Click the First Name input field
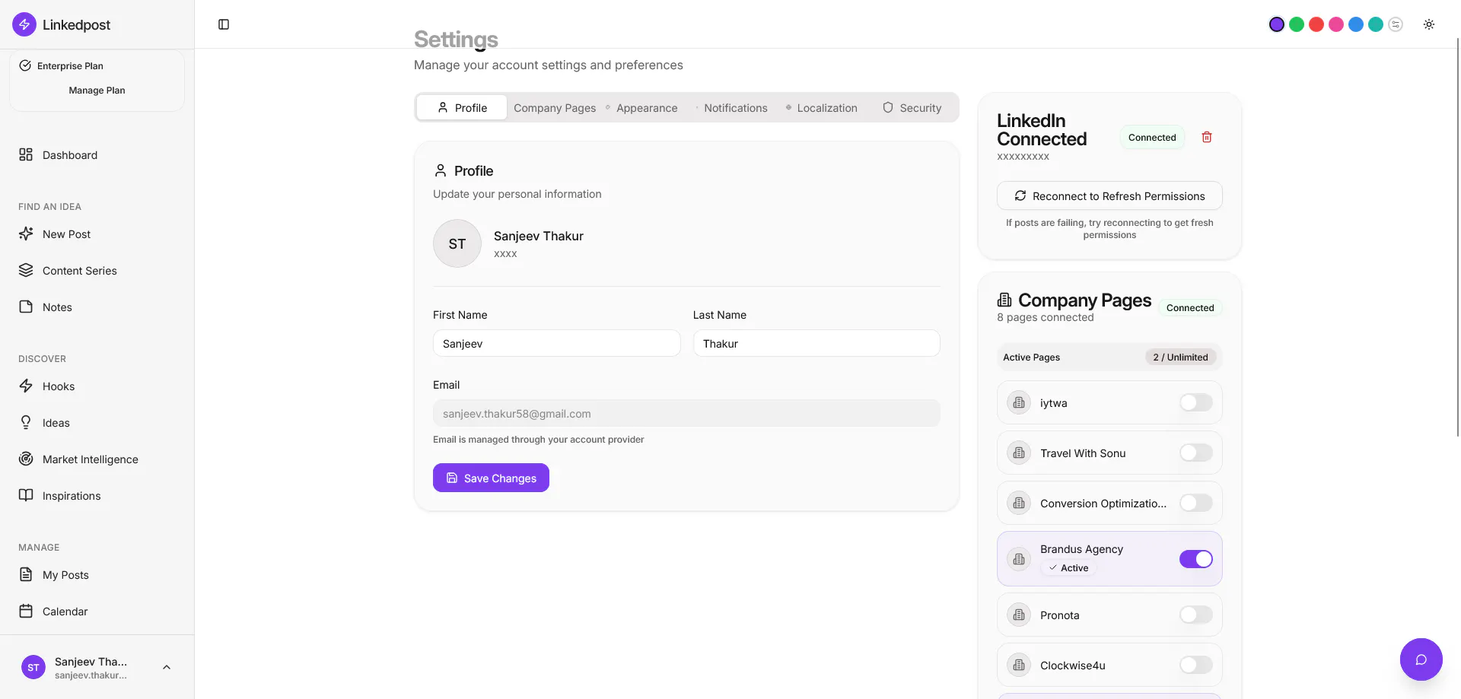The width and height of the screenshot is (1461, 699). 556,343
